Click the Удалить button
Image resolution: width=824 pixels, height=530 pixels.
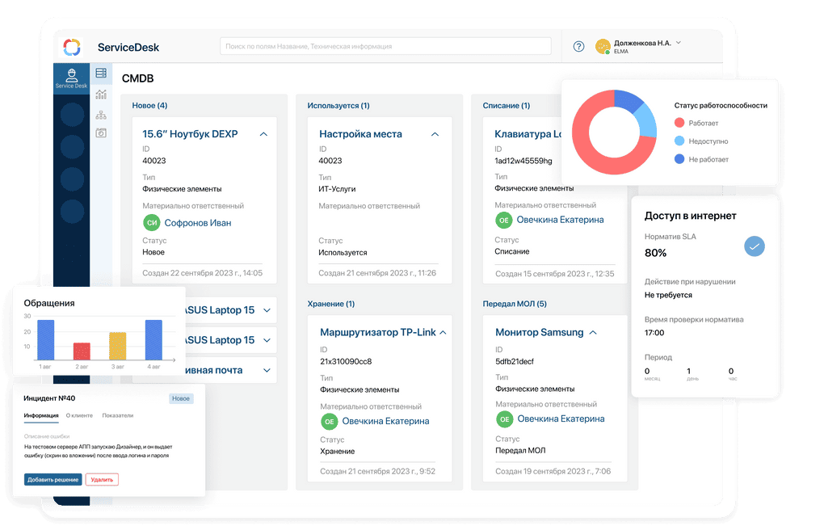tap(102, 480)
